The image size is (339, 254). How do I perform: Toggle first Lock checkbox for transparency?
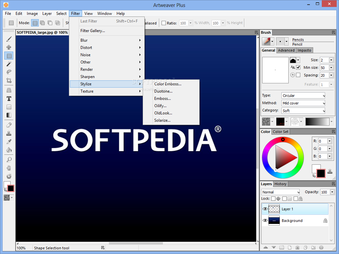(273, 198)
